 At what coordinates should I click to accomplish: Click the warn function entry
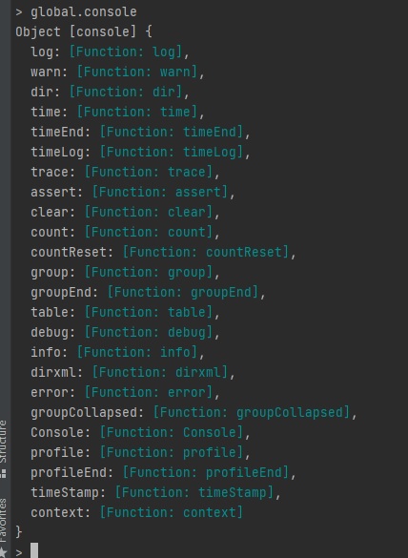coord(117,72)
